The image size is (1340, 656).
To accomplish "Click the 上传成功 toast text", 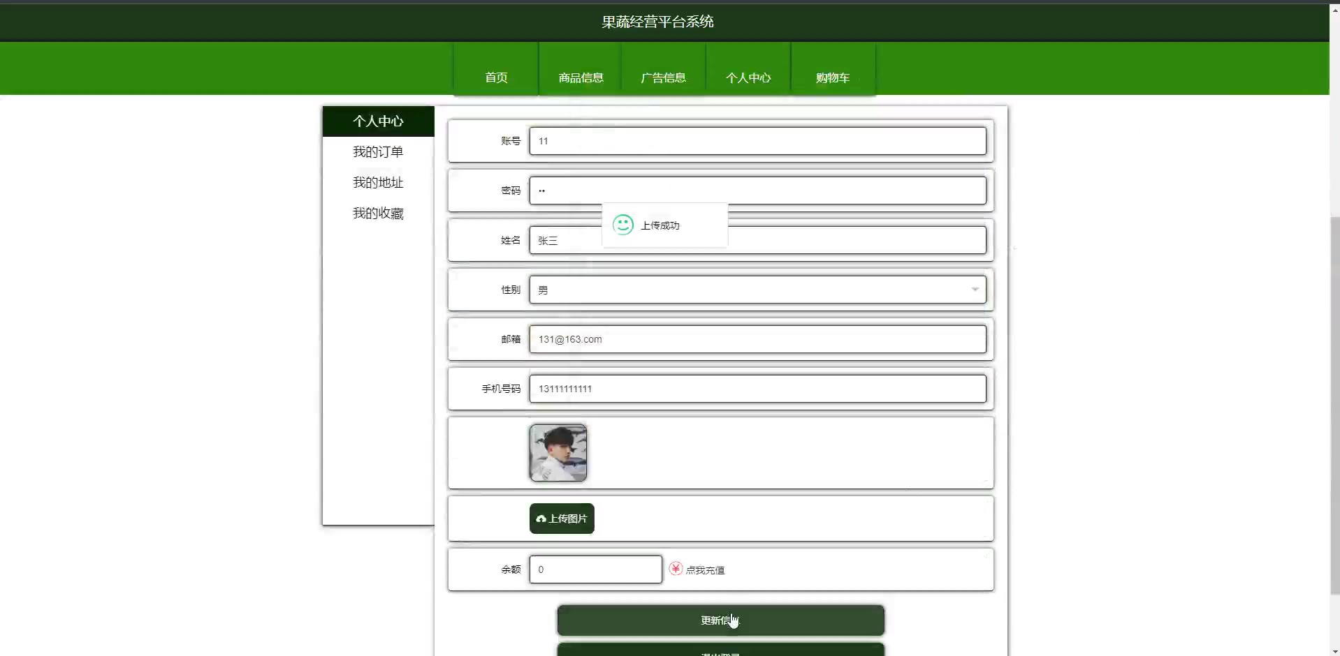I will click(x=660, y=225).
